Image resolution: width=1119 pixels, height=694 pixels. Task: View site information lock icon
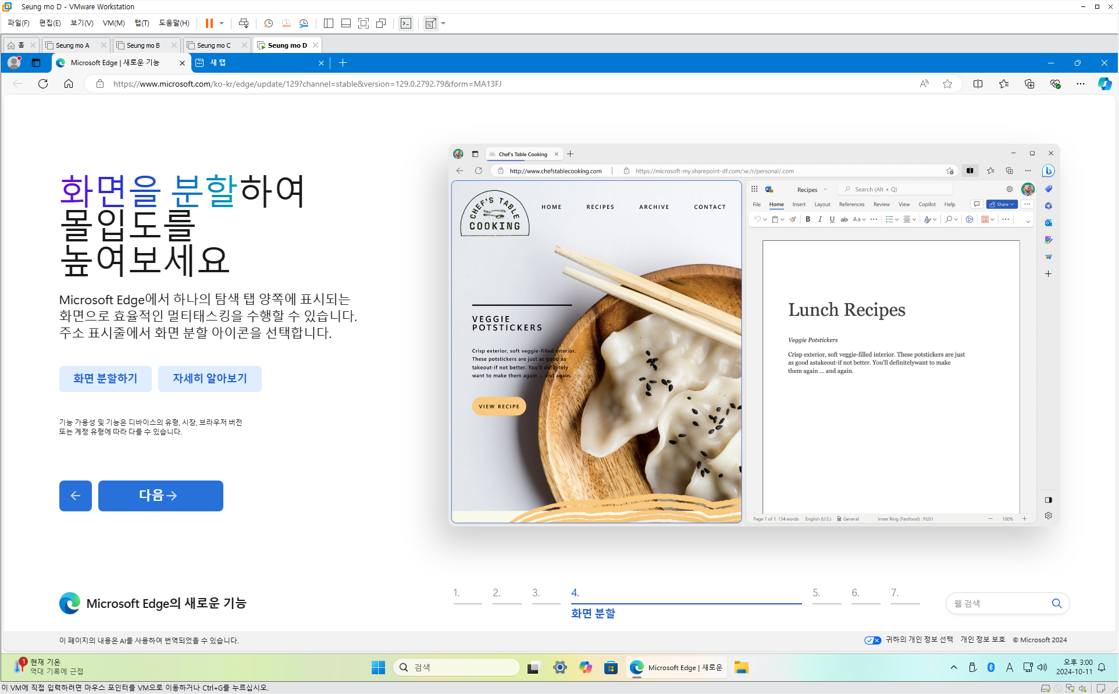click(100, 84)
